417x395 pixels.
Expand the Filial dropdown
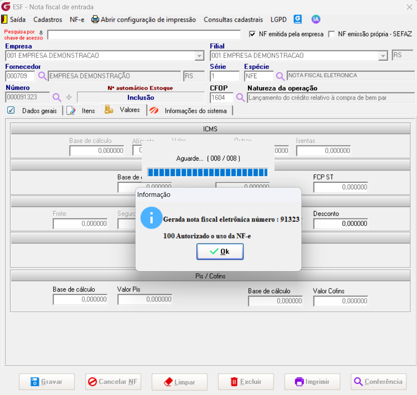click(383, 56)
